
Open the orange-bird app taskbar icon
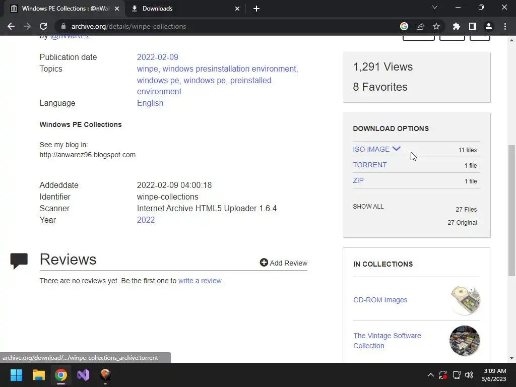(106, 375)
